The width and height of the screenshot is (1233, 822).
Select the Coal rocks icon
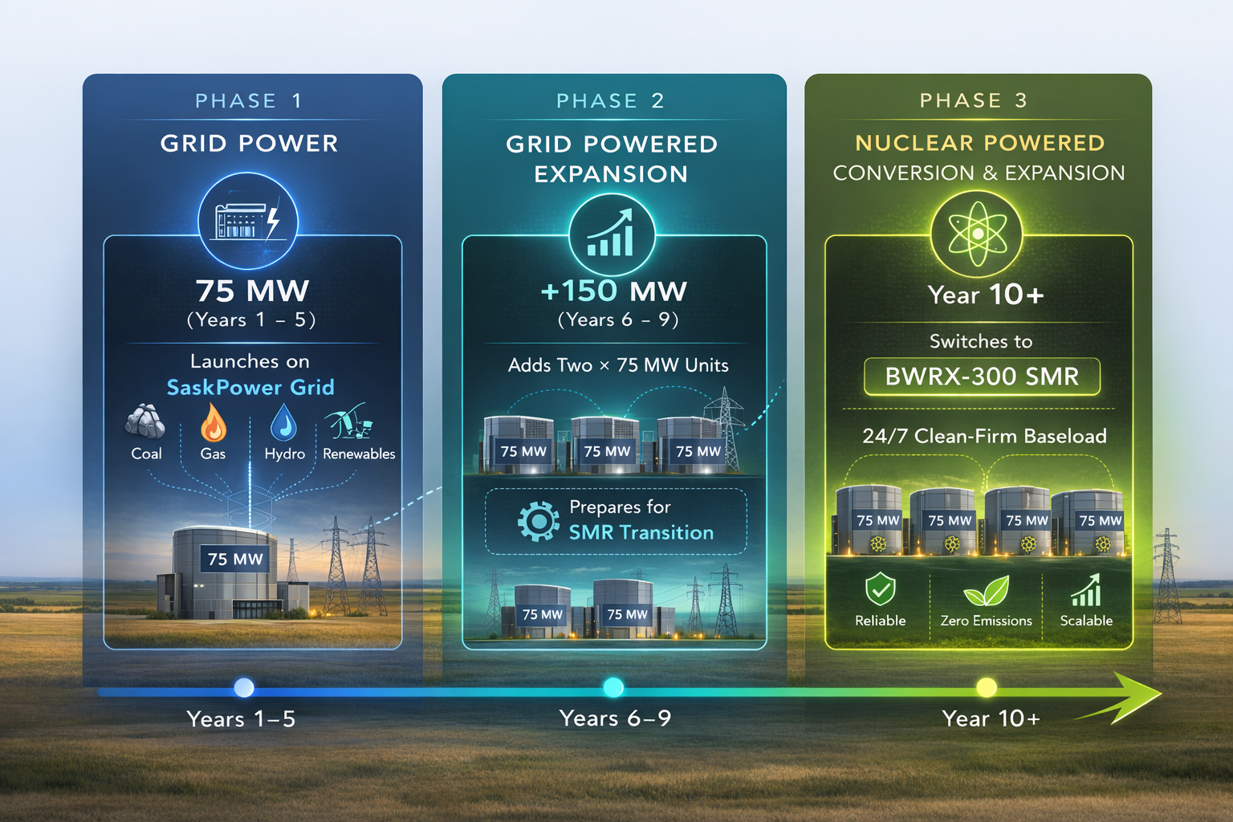pos(145,421)
